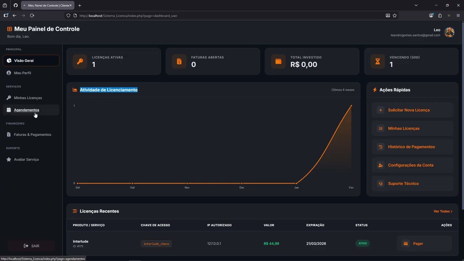Click the email leandrogomes.santos@gmail.com in the header

[x=415, y=35]
